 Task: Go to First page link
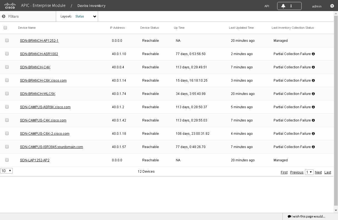(284, 172)
